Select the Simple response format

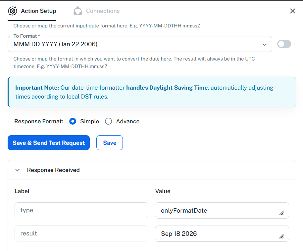(73, 121)
